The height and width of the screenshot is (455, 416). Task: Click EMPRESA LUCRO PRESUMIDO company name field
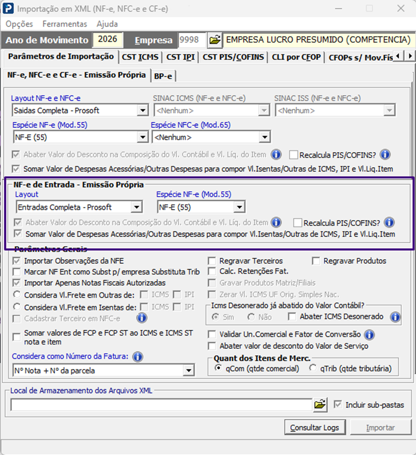(x=319, y=40)
